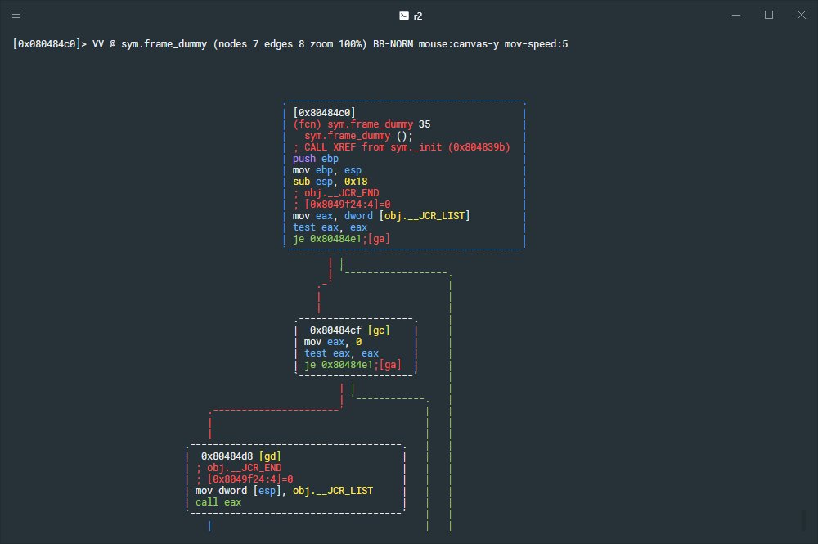Viewport: 818px width, 544px height.
Task: Select the 'mov eax, 0' instruction
Action: coord(333,342)
